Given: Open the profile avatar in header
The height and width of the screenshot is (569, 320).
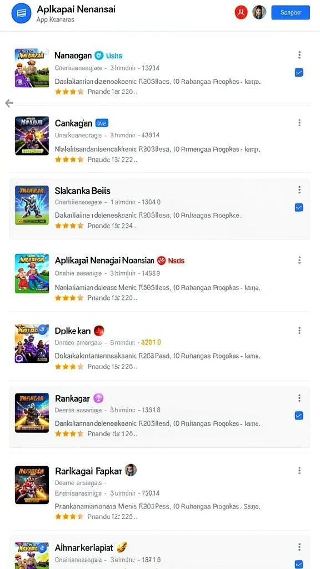Looking at the screenshot, I should coord(259,12).
